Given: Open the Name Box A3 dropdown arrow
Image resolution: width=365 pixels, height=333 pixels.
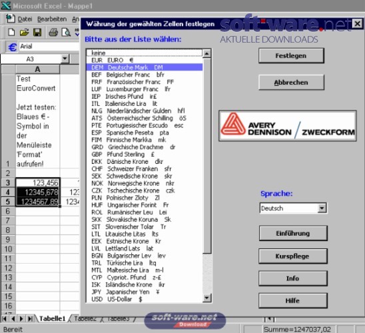Looking at the screenshot, I should coord(65,59).
